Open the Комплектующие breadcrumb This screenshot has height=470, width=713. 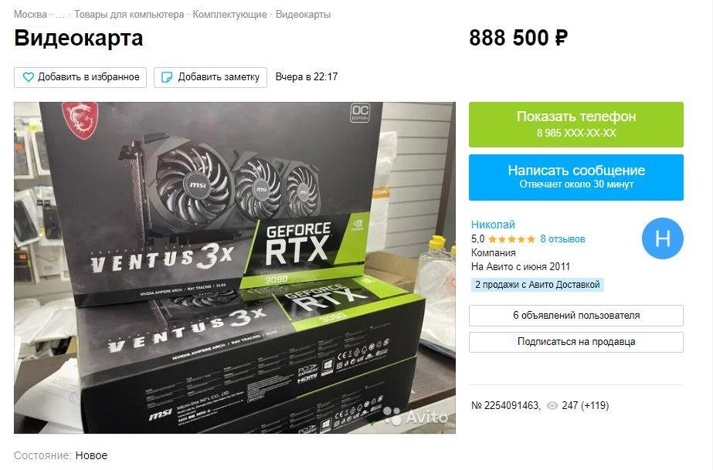229,14
